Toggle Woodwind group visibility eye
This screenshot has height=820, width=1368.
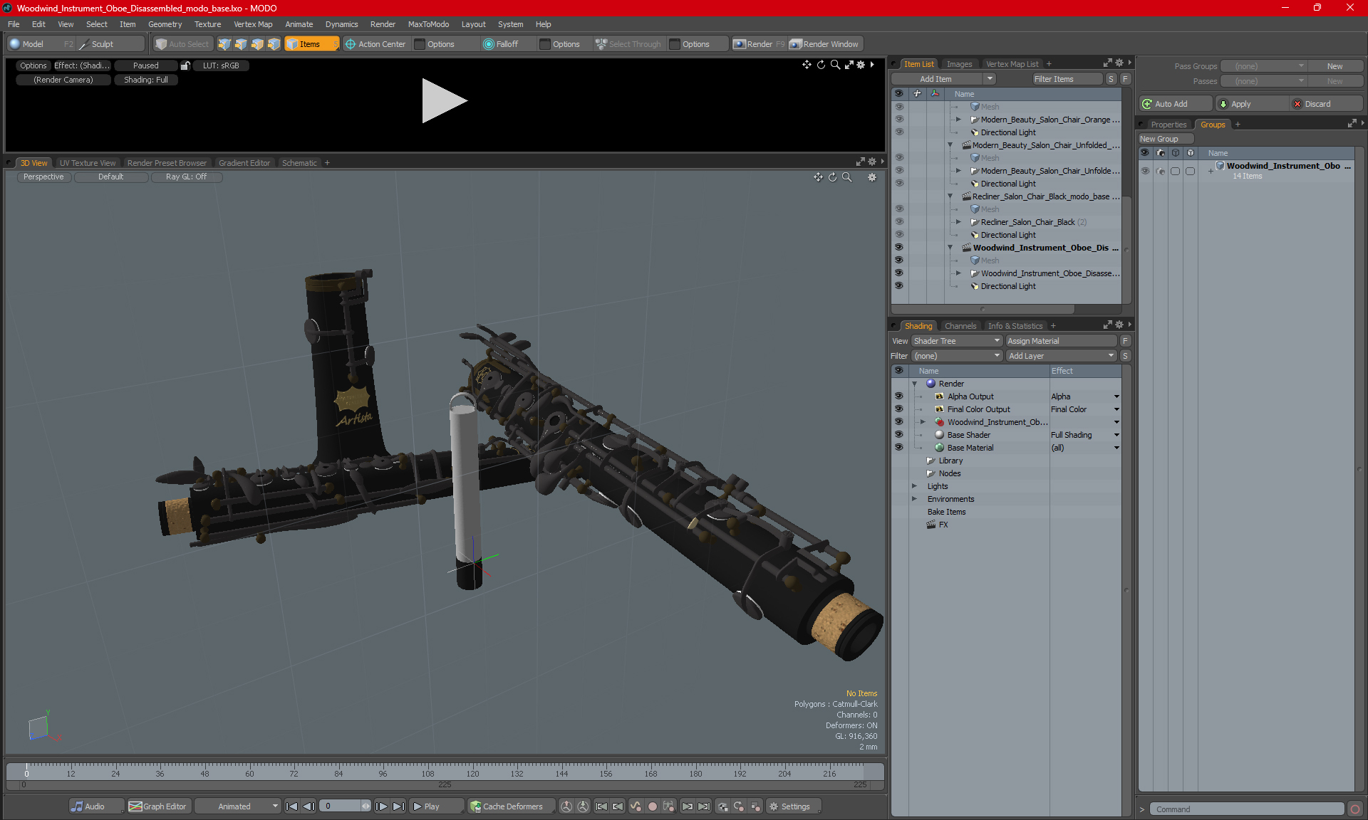[1145, 171]
